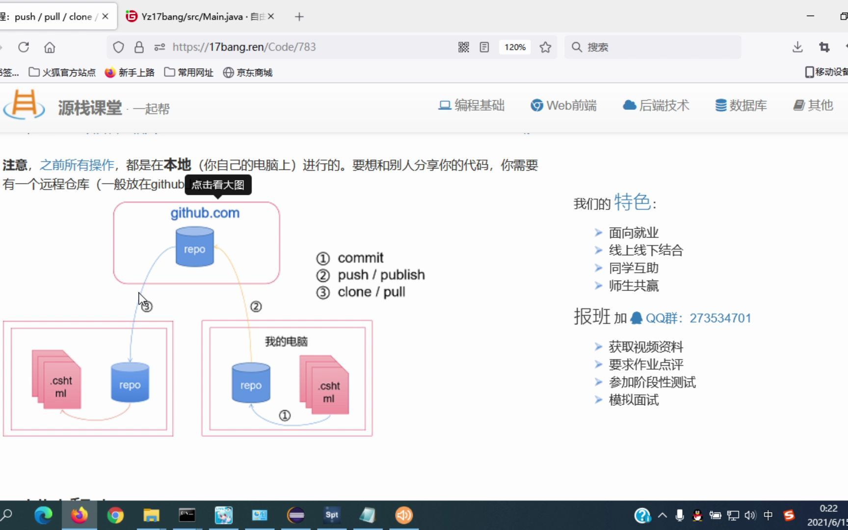Open the 其他 nav menu
The width and height of the screenshot is (848, 530).
tap(813, 106)
